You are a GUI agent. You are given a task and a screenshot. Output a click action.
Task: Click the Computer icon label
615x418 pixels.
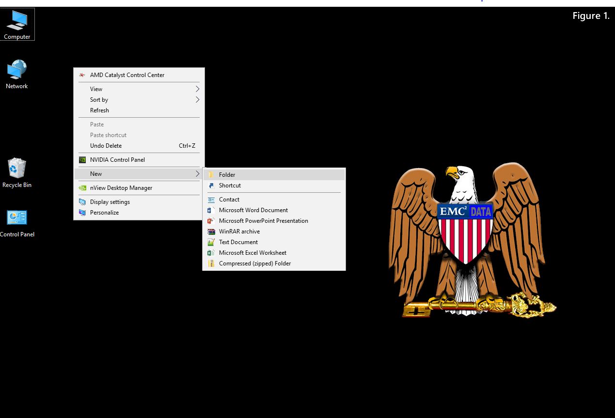17,37
